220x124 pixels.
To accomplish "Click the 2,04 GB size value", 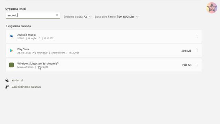I will click(x=187, y=65).
